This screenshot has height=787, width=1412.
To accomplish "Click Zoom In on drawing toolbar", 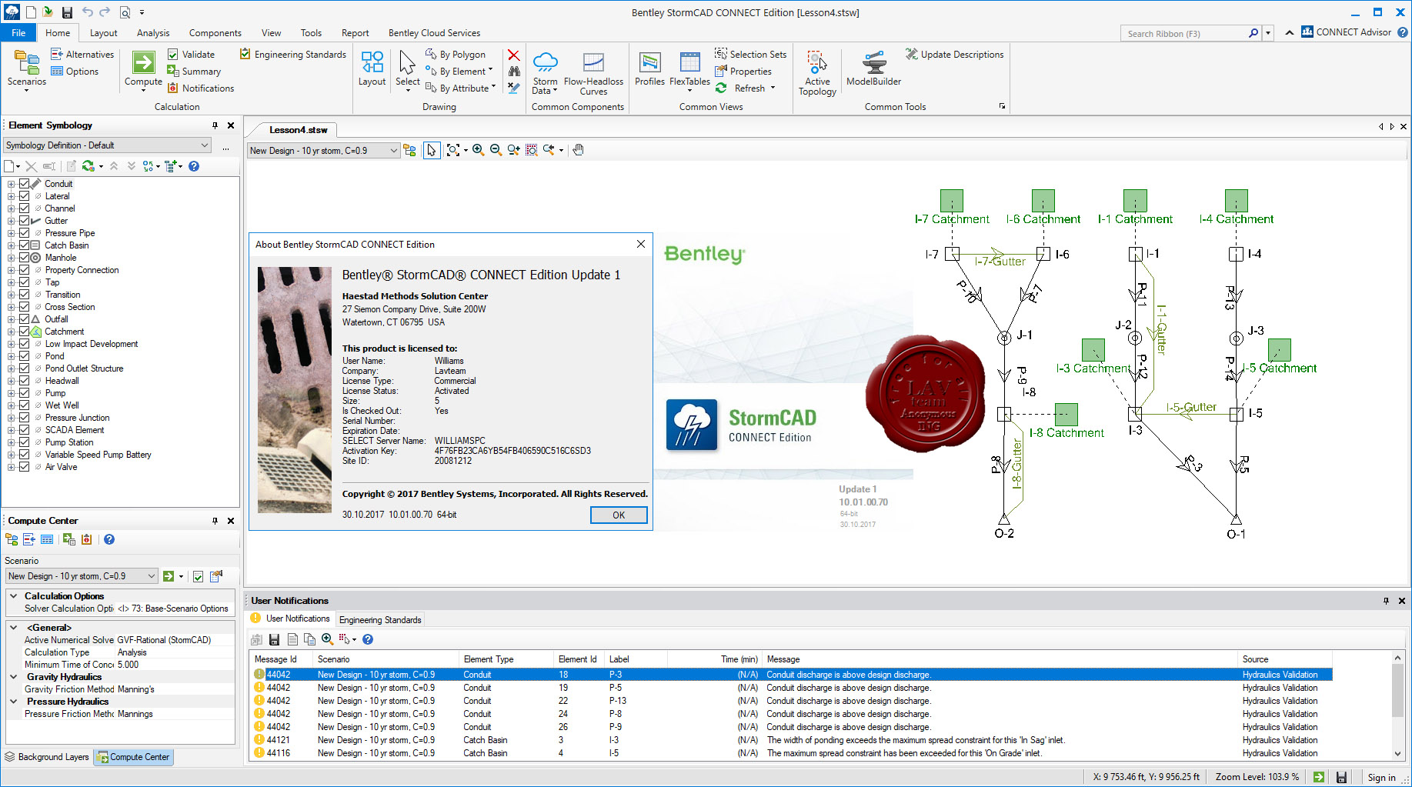I will [478, 150].
